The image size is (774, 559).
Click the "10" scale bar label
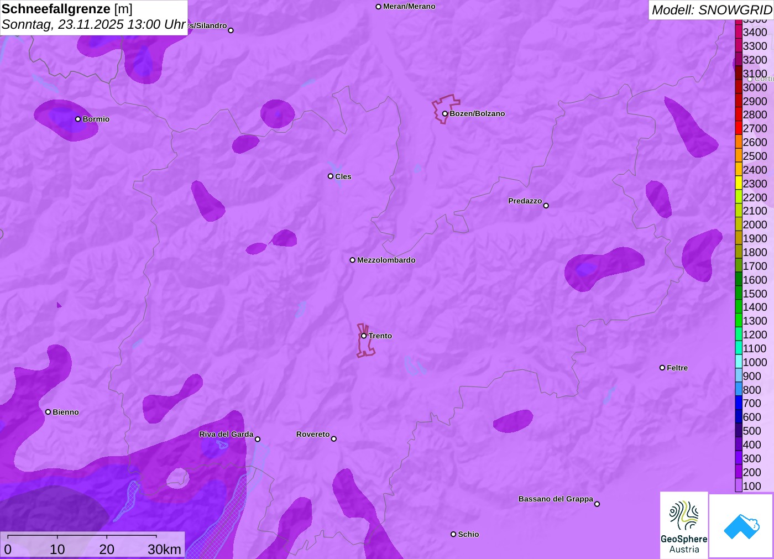pos(57,549)
